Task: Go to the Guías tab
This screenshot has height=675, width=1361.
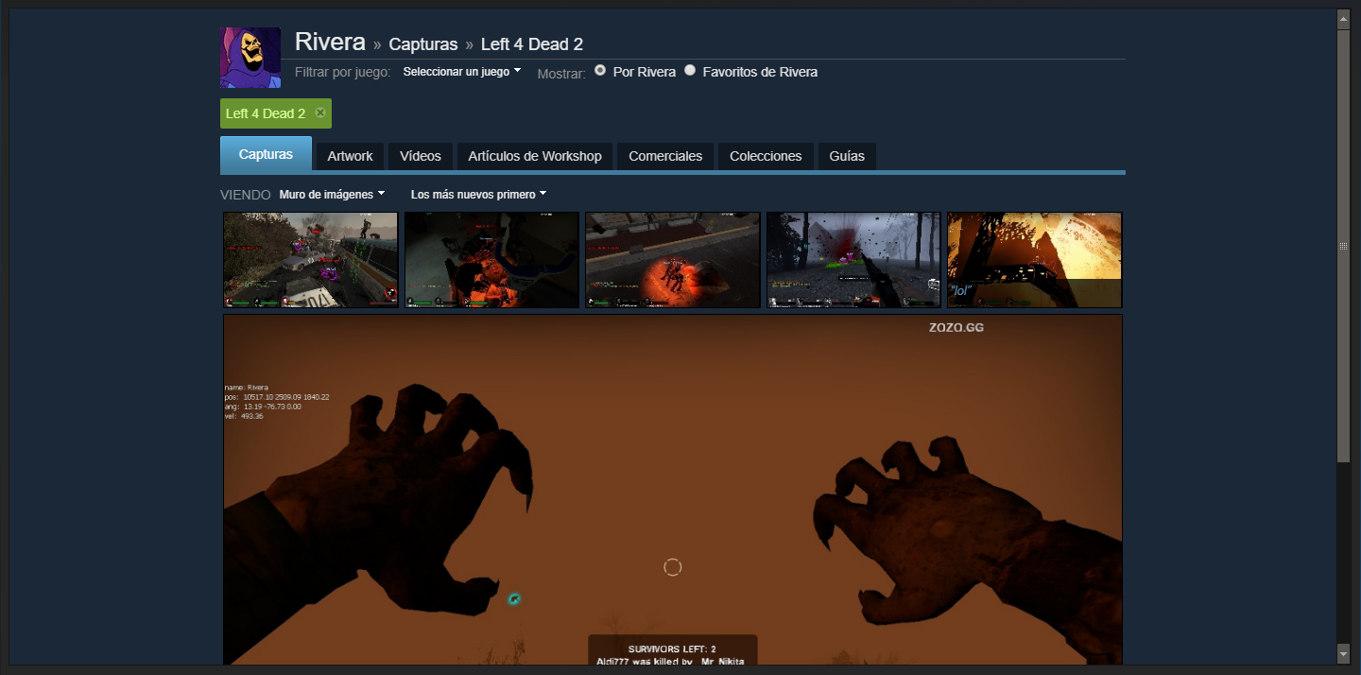Action: 847,156
